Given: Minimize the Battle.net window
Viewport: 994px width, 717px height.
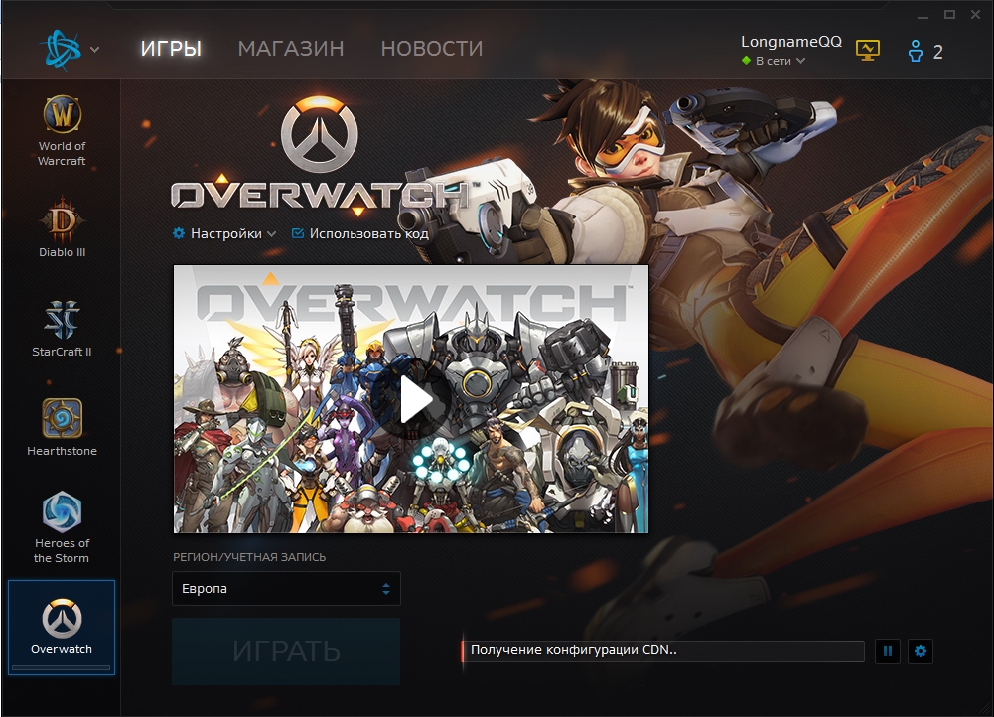Looking at the screenshot, I should tap(923, 15).
